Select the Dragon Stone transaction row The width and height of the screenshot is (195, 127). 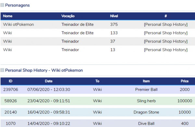(x=98, y=112)
